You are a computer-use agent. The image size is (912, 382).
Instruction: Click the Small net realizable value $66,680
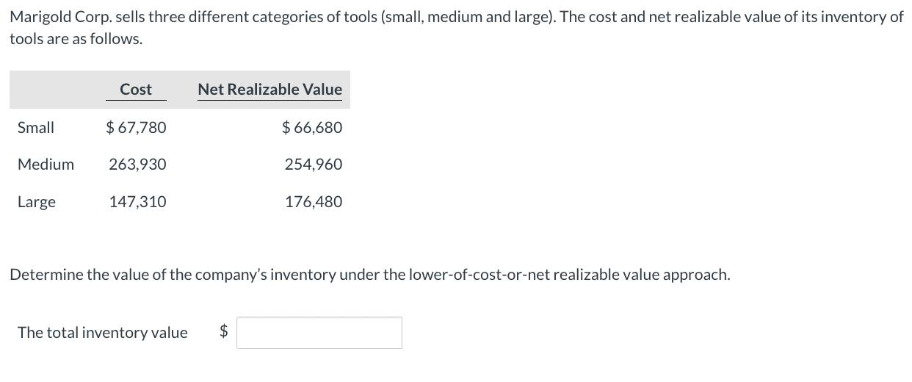pyautogui.click(x=312, y=127)
